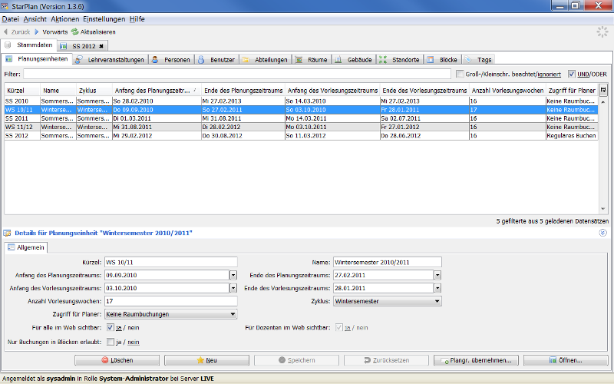Click the Zurücksetzen button
614x384 pixels.
tap(387, 360)
